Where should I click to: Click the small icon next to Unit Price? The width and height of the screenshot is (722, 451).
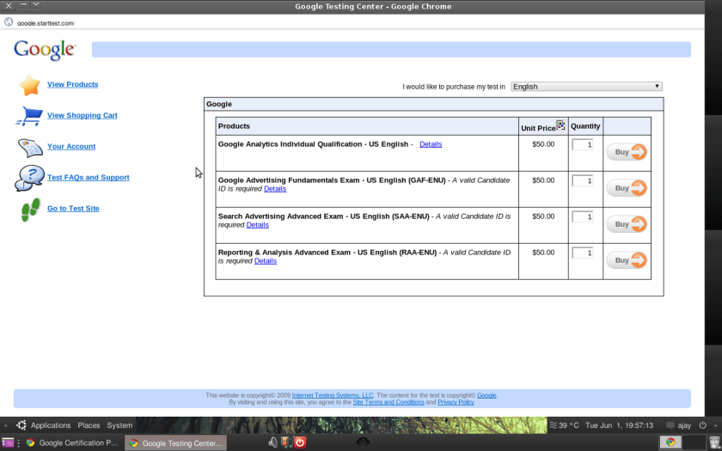(x=560, y=125)
